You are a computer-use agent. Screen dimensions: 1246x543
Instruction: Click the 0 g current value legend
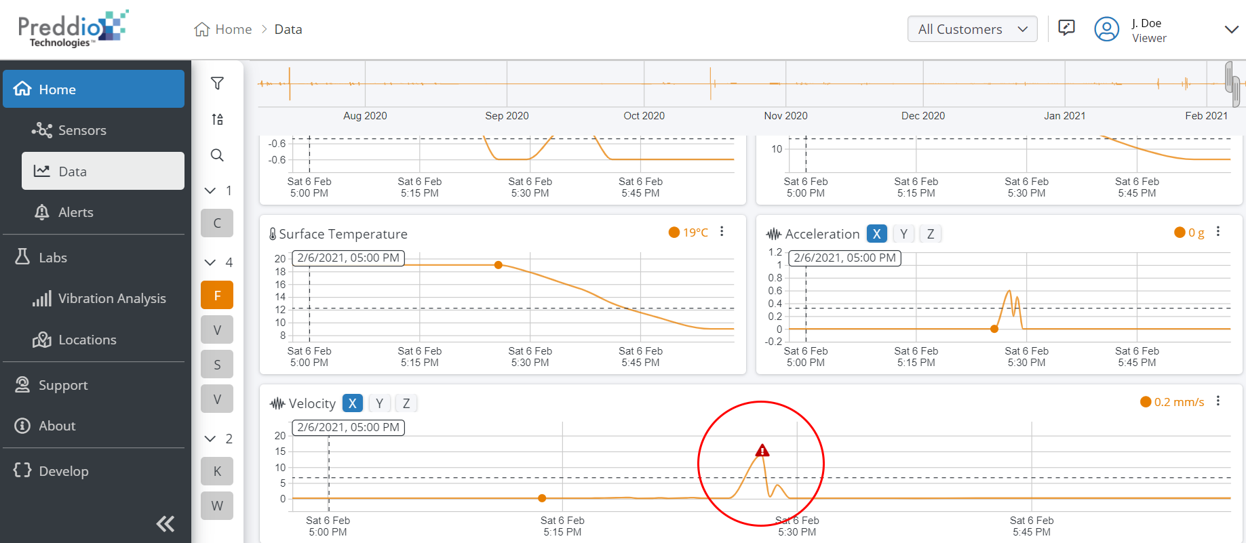point(1190,233)
